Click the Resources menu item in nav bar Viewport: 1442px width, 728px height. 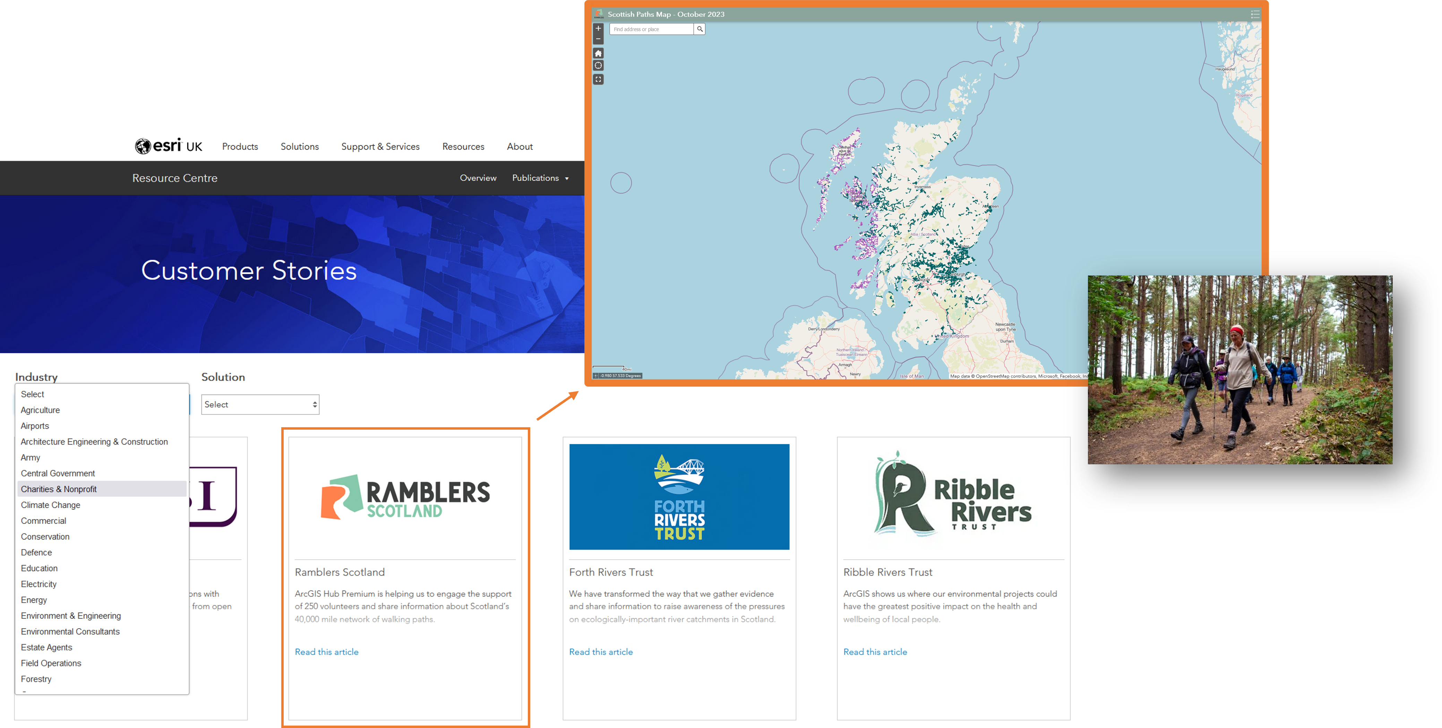click(462, 146)
